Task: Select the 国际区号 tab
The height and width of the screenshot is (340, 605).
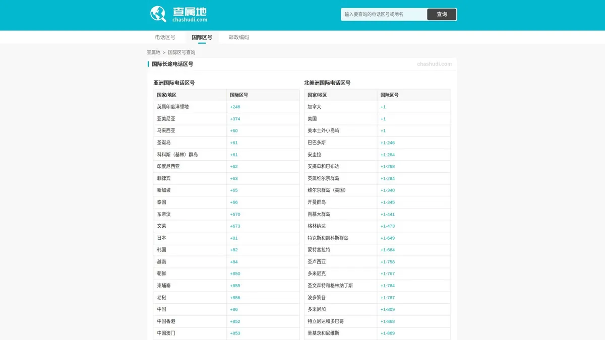Action: [x=202, y=37]
